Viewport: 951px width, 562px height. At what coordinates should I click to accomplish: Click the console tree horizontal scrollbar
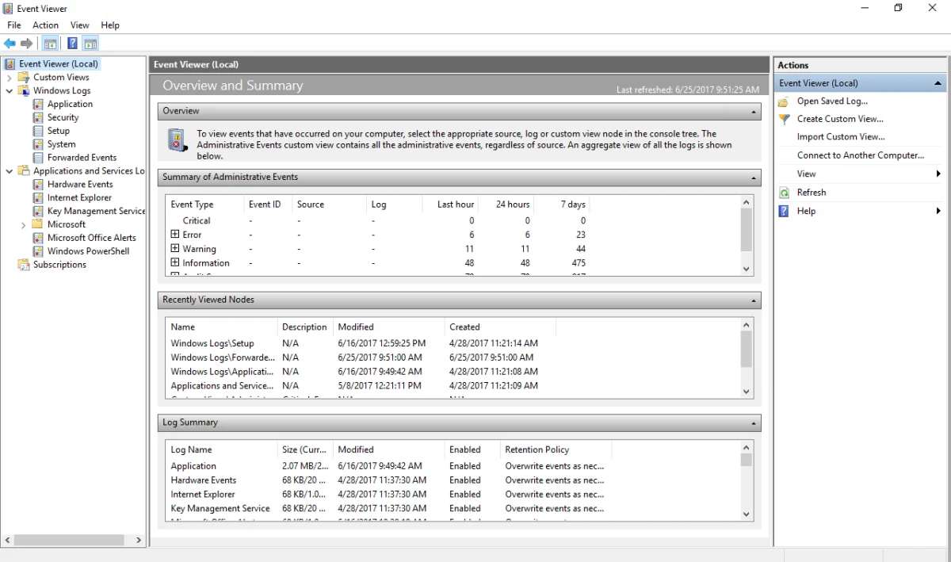click(x=69, y=540)
